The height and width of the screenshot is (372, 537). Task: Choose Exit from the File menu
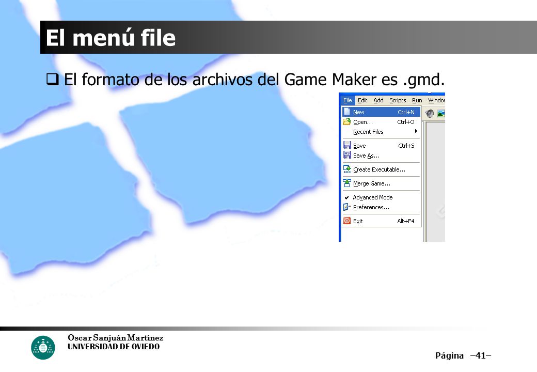381,221
